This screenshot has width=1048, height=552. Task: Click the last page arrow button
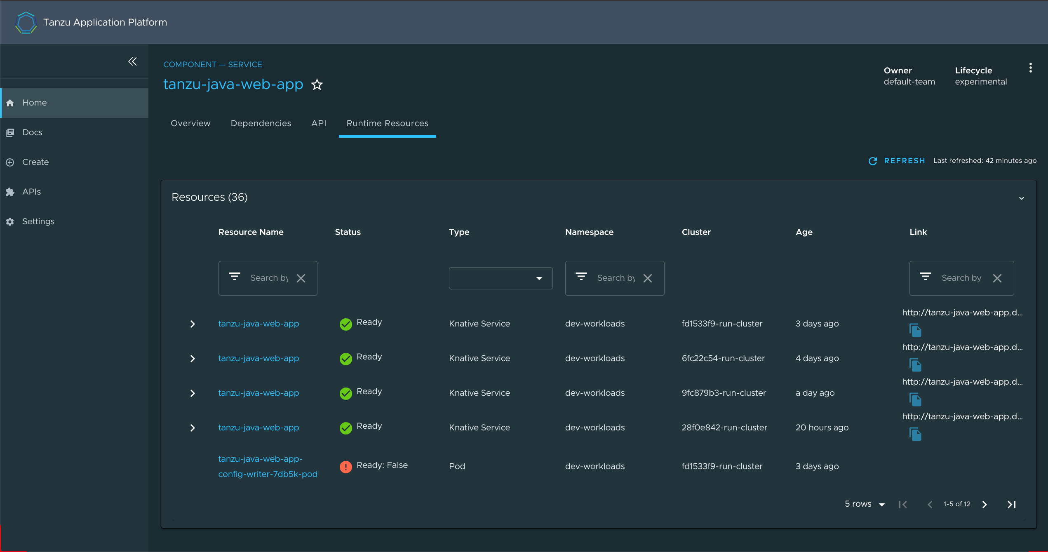pyautogui.click(x=1012, y=505)
